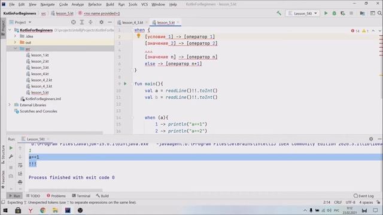Image resolution: width=383 pixels, height=215 pixels.
Task: Open the TODO tool window
Action: (x=33, y=196)
